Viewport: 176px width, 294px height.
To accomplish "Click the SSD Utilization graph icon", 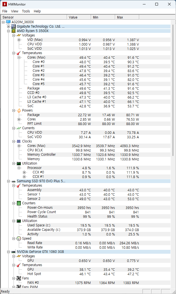I will tap(19, 221).
